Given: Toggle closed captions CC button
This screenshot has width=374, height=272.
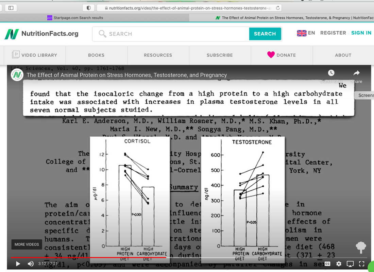Looking at the screenshot, I should pyautogui.click(x=327, y=263).
